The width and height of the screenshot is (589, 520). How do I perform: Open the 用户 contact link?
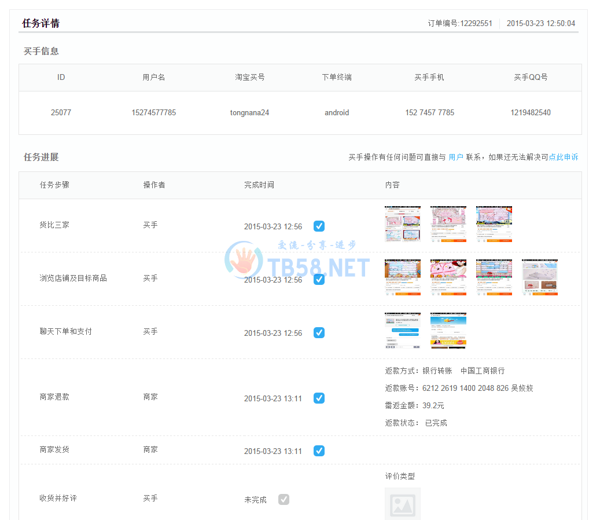point(455,157)
